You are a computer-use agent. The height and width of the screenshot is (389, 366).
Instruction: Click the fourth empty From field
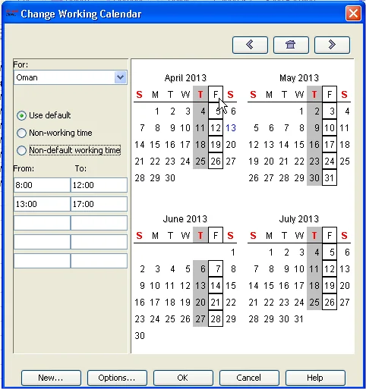[42, 242]
